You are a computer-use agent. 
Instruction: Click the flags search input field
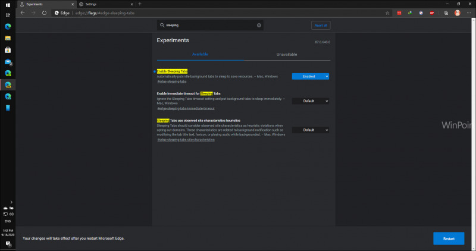[210, 25]
